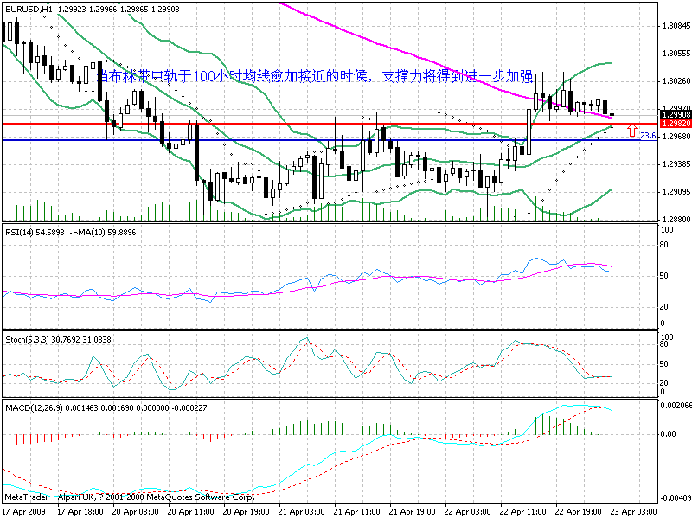The height and width of the screenshot is (519, 692).
Task: Select the blue 23.6 Fibonacci level label
Action: coord(648,136)
